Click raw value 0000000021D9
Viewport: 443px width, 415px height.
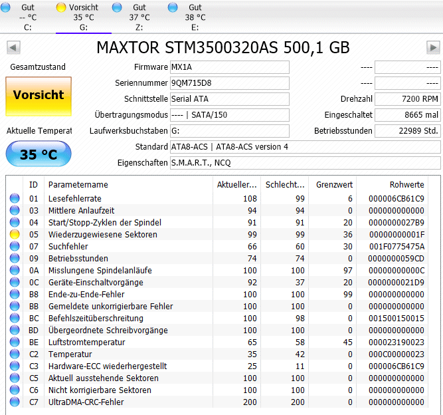[x=396, y=283]
